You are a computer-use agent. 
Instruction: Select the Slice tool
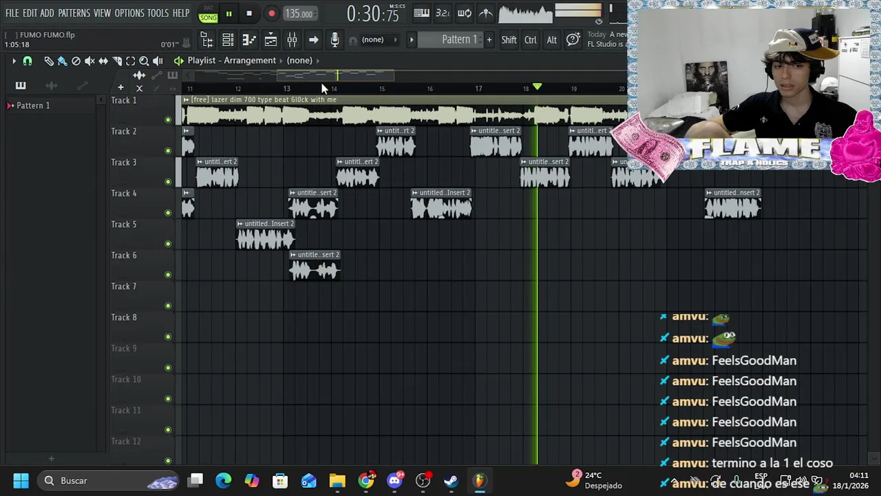(x=117, y=61)
